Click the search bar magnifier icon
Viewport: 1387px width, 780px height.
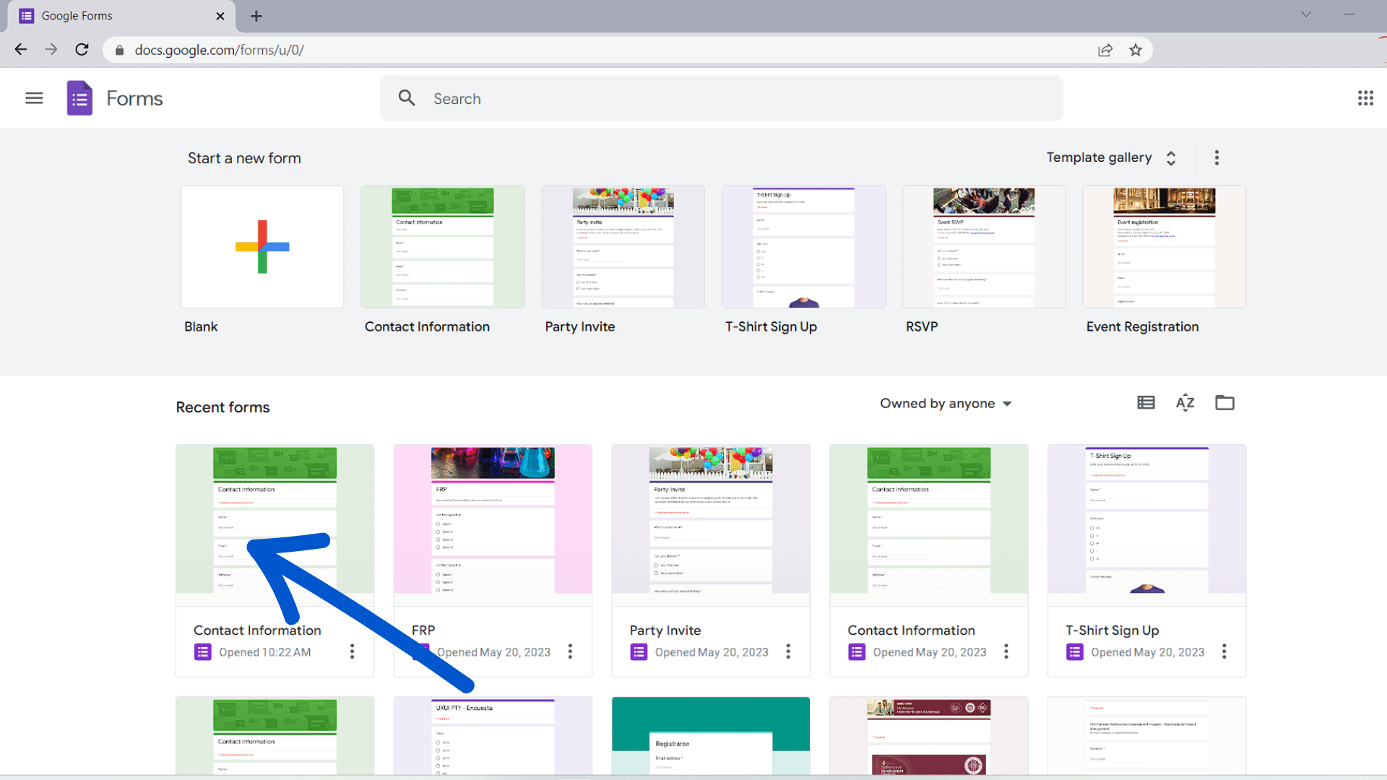tap(407, 97)
